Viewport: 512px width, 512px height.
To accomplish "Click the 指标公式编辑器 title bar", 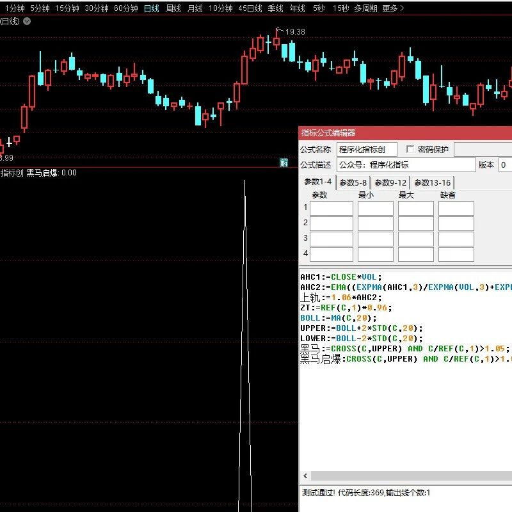I will point(405,133).
